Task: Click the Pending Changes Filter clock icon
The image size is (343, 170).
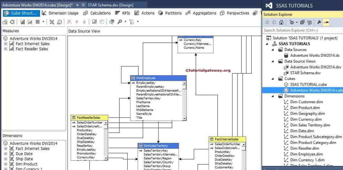Action: coord(292,22)
